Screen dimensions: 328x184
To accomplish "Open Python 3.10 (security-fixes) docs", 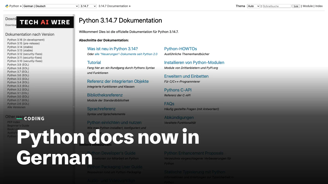I will (25, 61).
